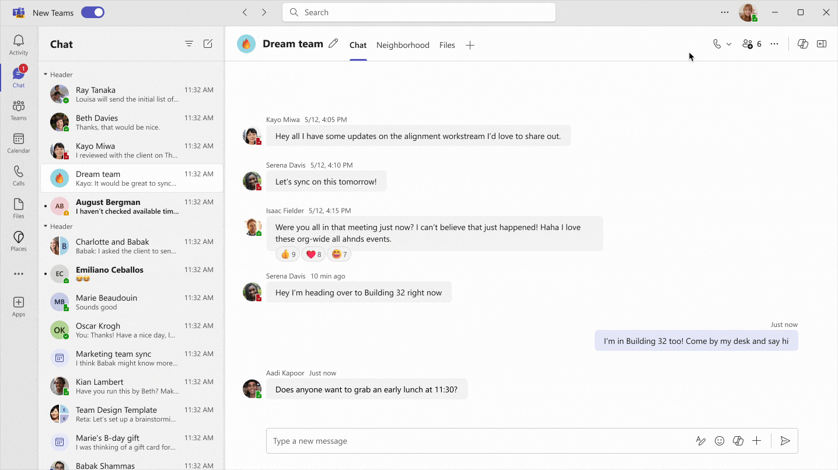Viewport: 838px width, 470px height.
Task: Open settings and more in title bar
Action: (x=725, y=12)
